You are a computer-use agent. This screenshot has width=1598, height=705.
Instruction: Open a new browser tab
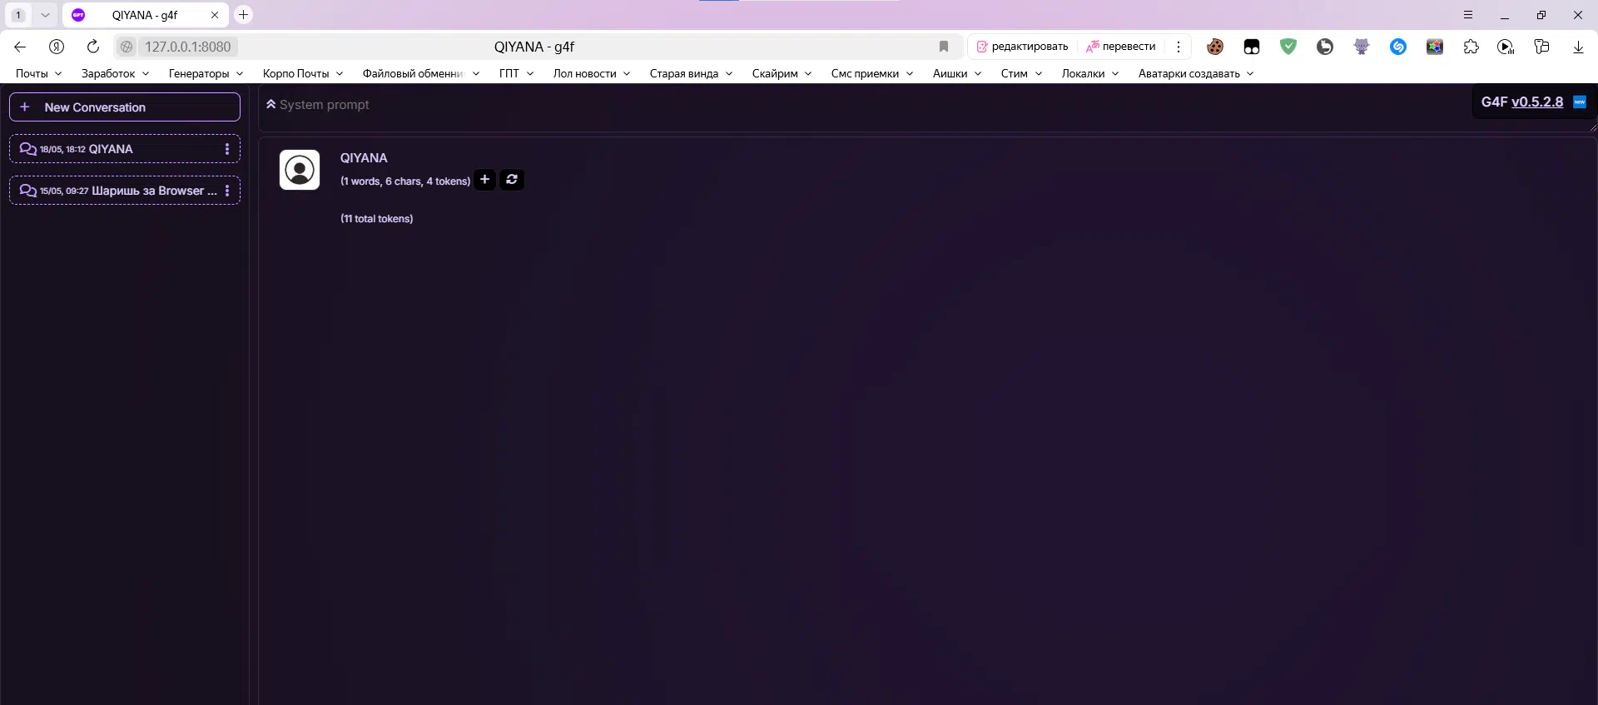243,15
